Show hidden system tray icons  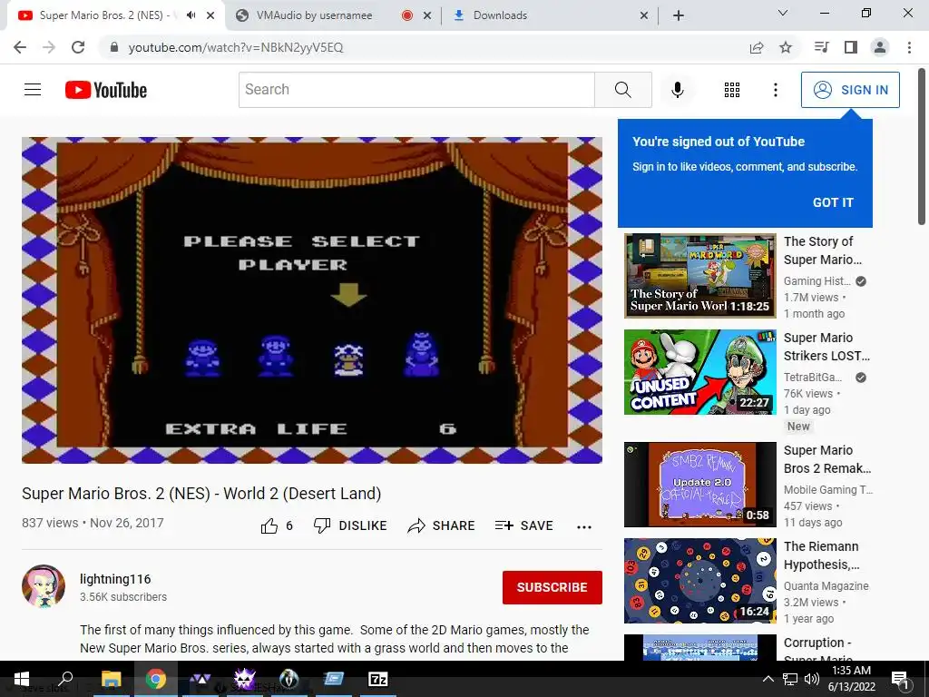pos(768,679)
